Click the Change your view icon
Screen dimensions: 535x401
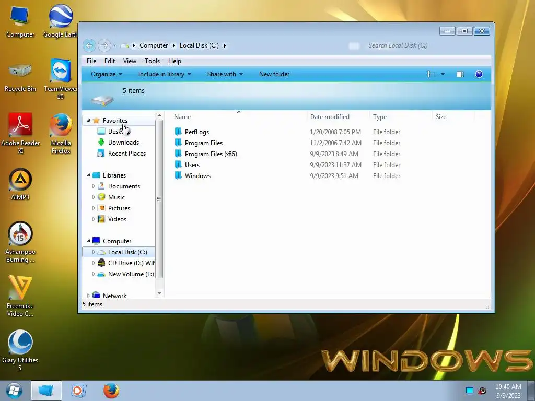pos(431,74)
